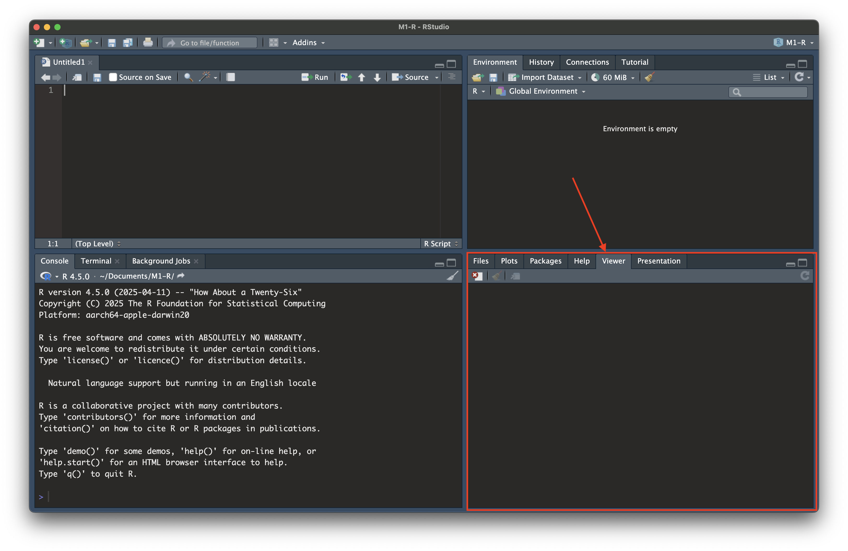Focus the Go to file/function field
The image size is (848, 551).
209,43
